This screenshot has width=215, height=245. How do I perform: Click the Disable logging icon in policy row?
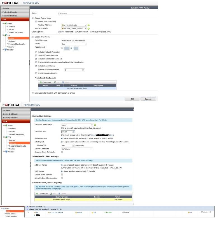123,212
